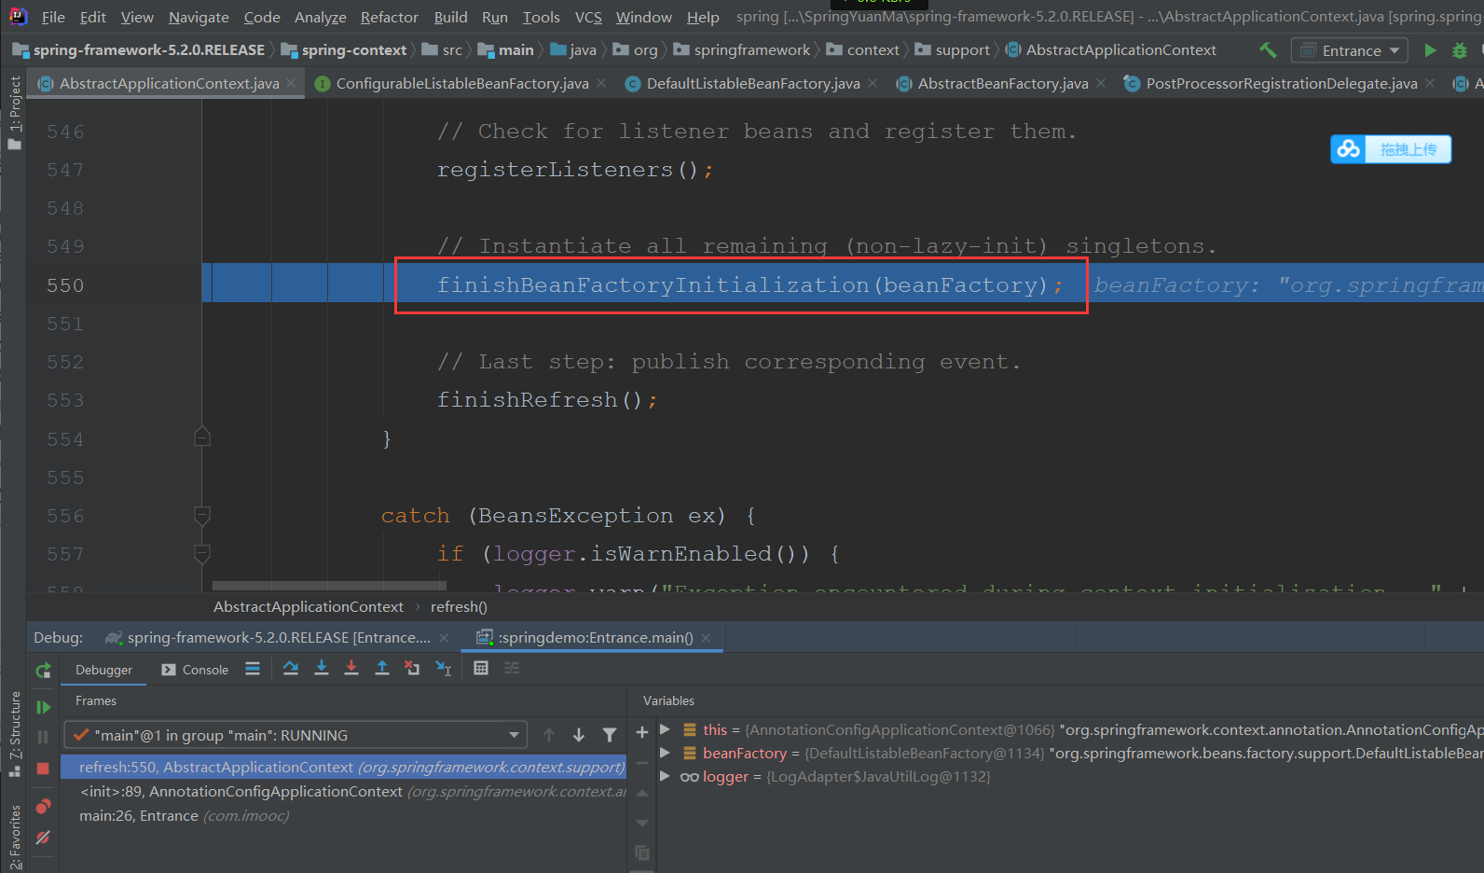The height and width of the screenshot is (873, 1484).
Task: Open the Entrance run configuration dropdown
Action: pos(1349,50)
